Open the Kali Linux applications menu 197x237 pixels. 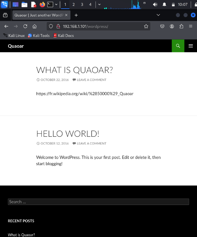click(x=4, y=4)
